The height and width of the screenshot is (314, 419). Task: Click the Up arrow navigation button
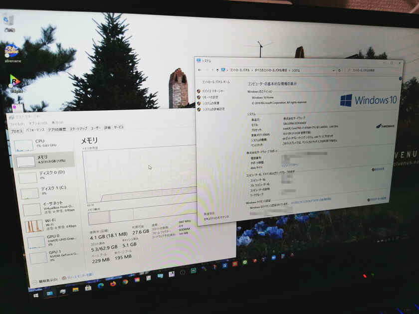click(217, 69)
